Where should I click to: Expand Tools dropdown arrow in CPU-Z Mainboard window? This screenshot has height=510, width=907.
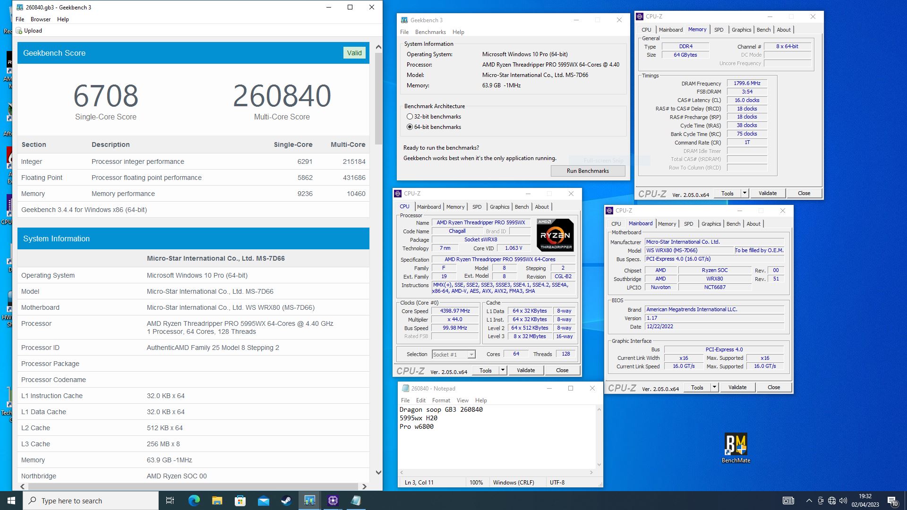[715, 387]
